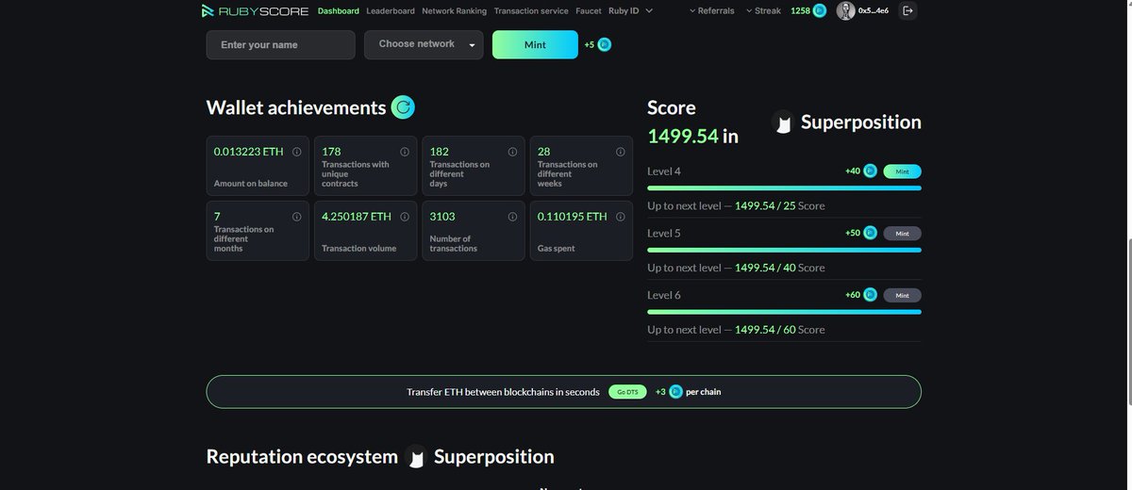Expand the Streak dropdown
1132x490 pixels.
click(763, 11)
